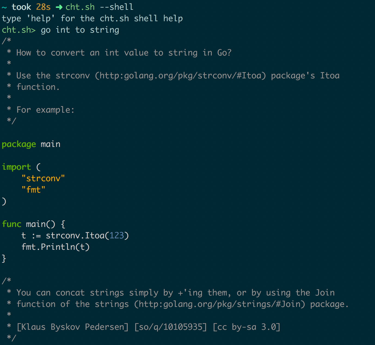This screenshot has height=345, width=375.
Task: Open the strconv Itoa golang.org URL
Action: [x=180, y=76]
